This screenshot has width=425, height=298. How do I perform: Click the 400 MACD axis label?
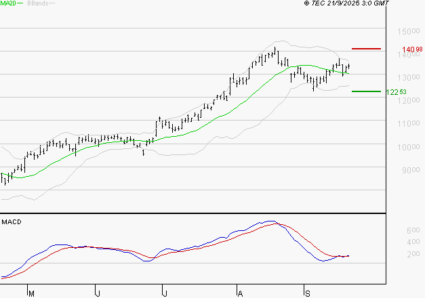(x=413, y=242)
